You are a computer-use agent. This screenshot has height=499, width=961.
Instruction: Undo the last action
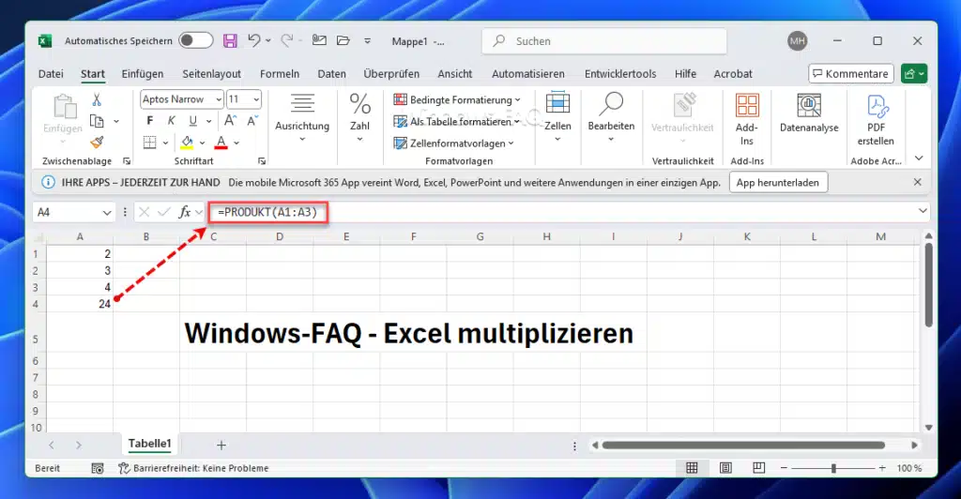tap(253, 40)
